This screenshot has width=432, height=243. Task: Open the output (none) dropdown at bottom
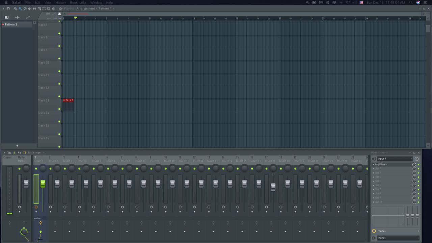pyautogui.click(x=398, y=238)
